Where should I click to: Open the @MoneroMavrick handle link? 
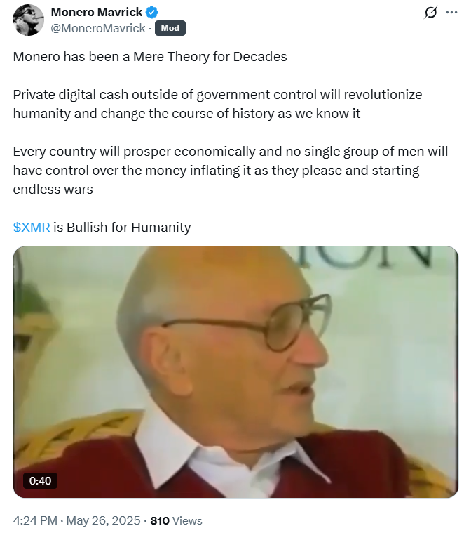98,28
